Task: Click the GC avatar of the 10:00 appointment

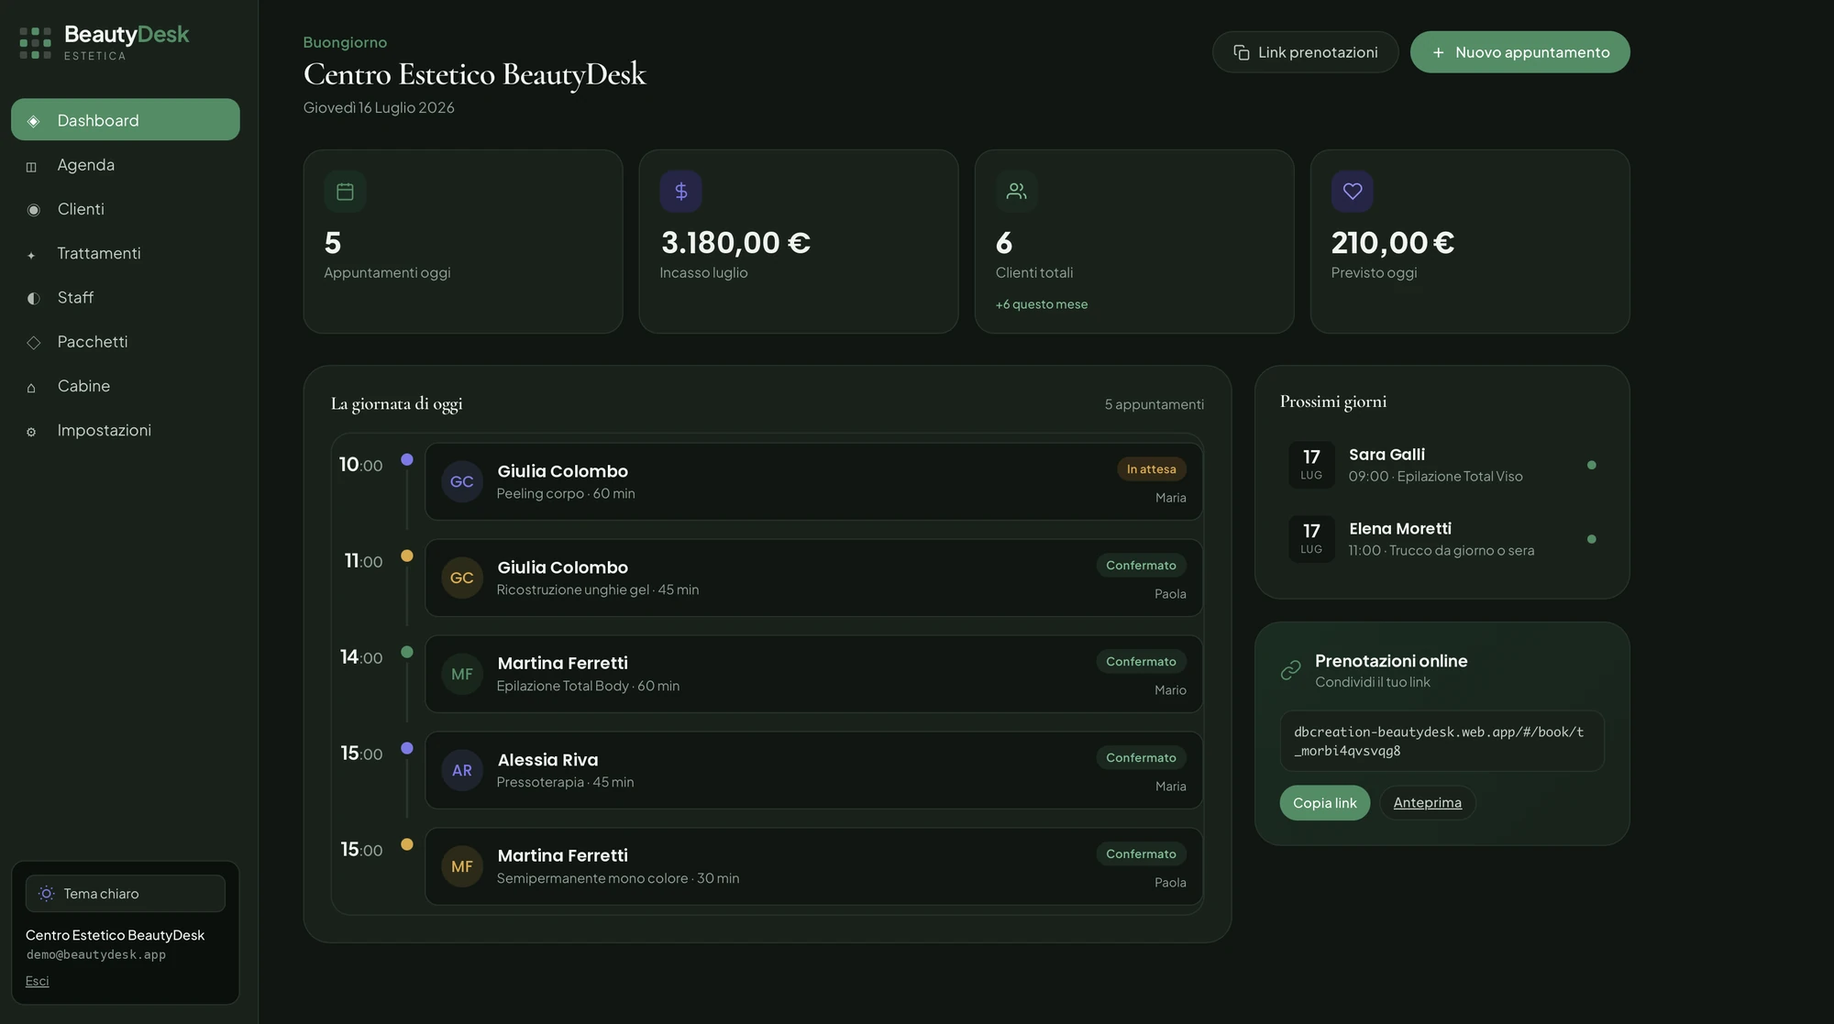Action: click(462, 482)
